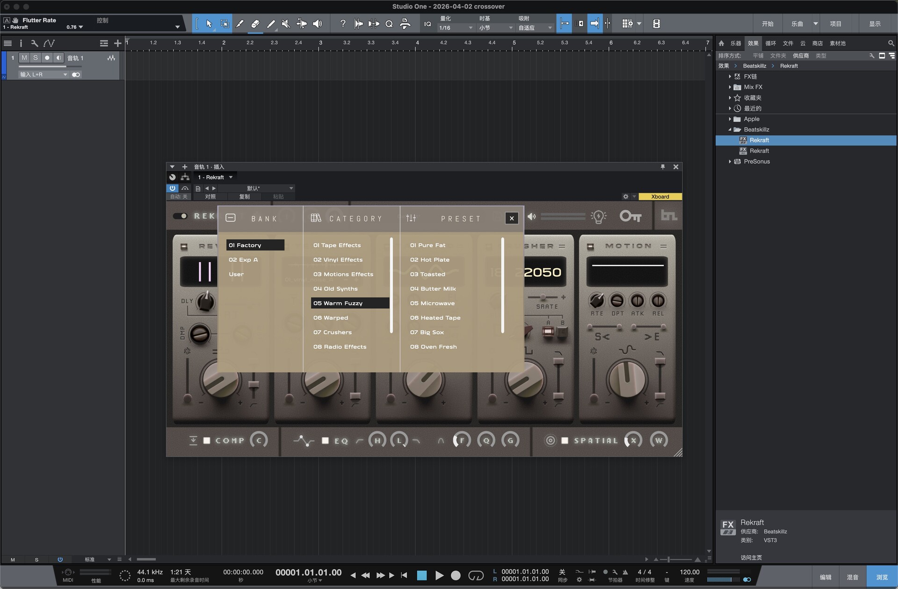Choose 03 Toasted preset
The height and width of the screenshot is (589, 898).
tap(427, 274)
